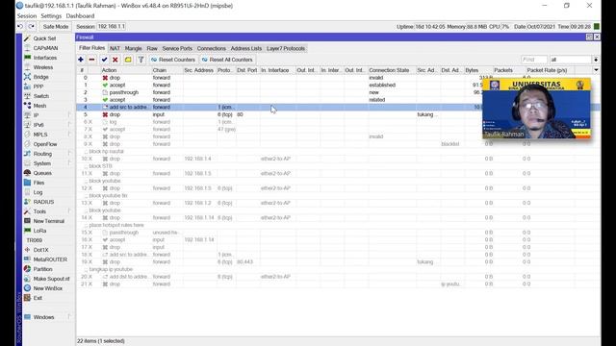Open Log in sidebar

(x=38, y=192)
